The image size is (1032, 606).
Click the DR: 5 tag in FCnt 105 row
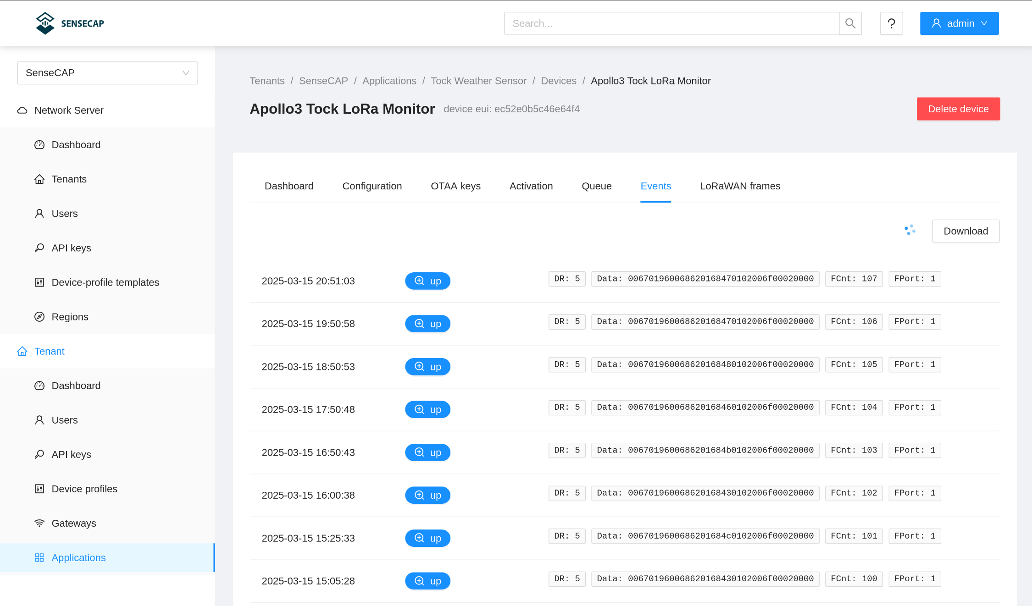tap(567, 364)
